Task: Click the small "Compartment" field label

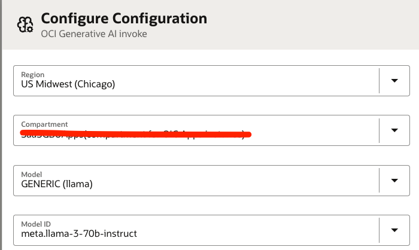Action: pyautogui.click(x=44, y=124)
